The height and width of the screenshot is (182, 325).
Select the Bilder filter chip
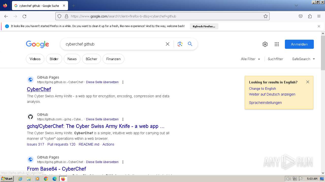tap(54, 59)
